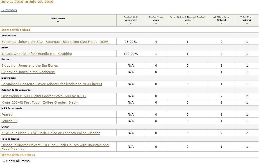
Task: Open the Herb, Spice or Tobacco Pollen Grinder link
Action: 51,133
